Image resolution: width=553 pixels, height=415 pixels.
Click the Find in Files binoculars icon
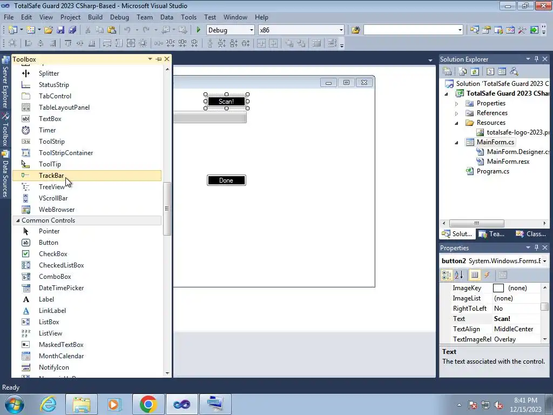(355, 30)
